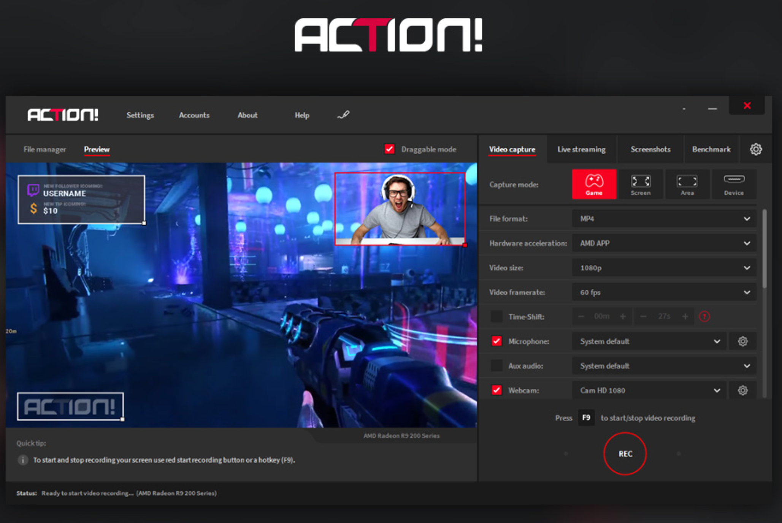Screen dimensions: 782x523
Task: Open the Accounts menu
Action: [x=194, y=115]
